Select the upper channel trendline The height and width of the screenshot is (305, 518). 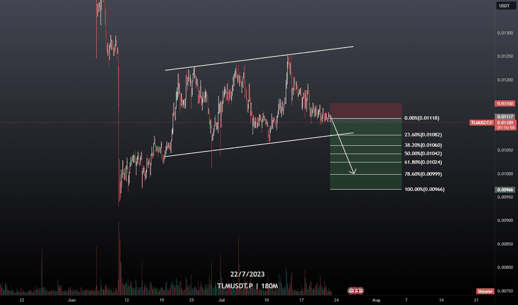260,58
